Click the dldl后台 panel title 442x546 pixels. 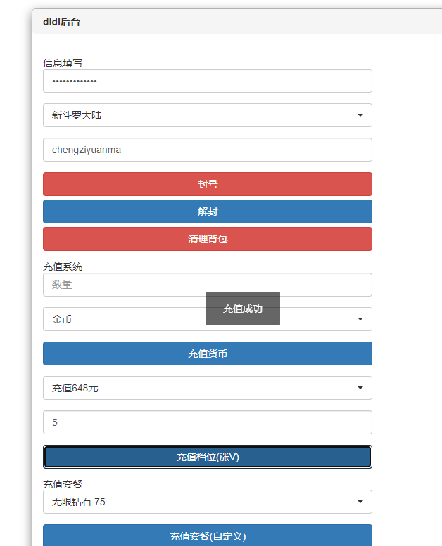(x=62, y=22)
